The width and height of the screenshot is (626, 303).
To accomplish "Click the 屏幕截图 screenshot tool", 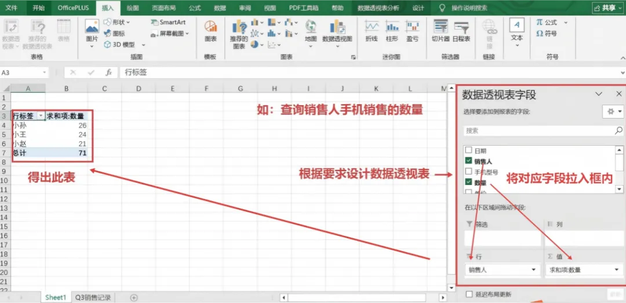I will tap(169, 34).
